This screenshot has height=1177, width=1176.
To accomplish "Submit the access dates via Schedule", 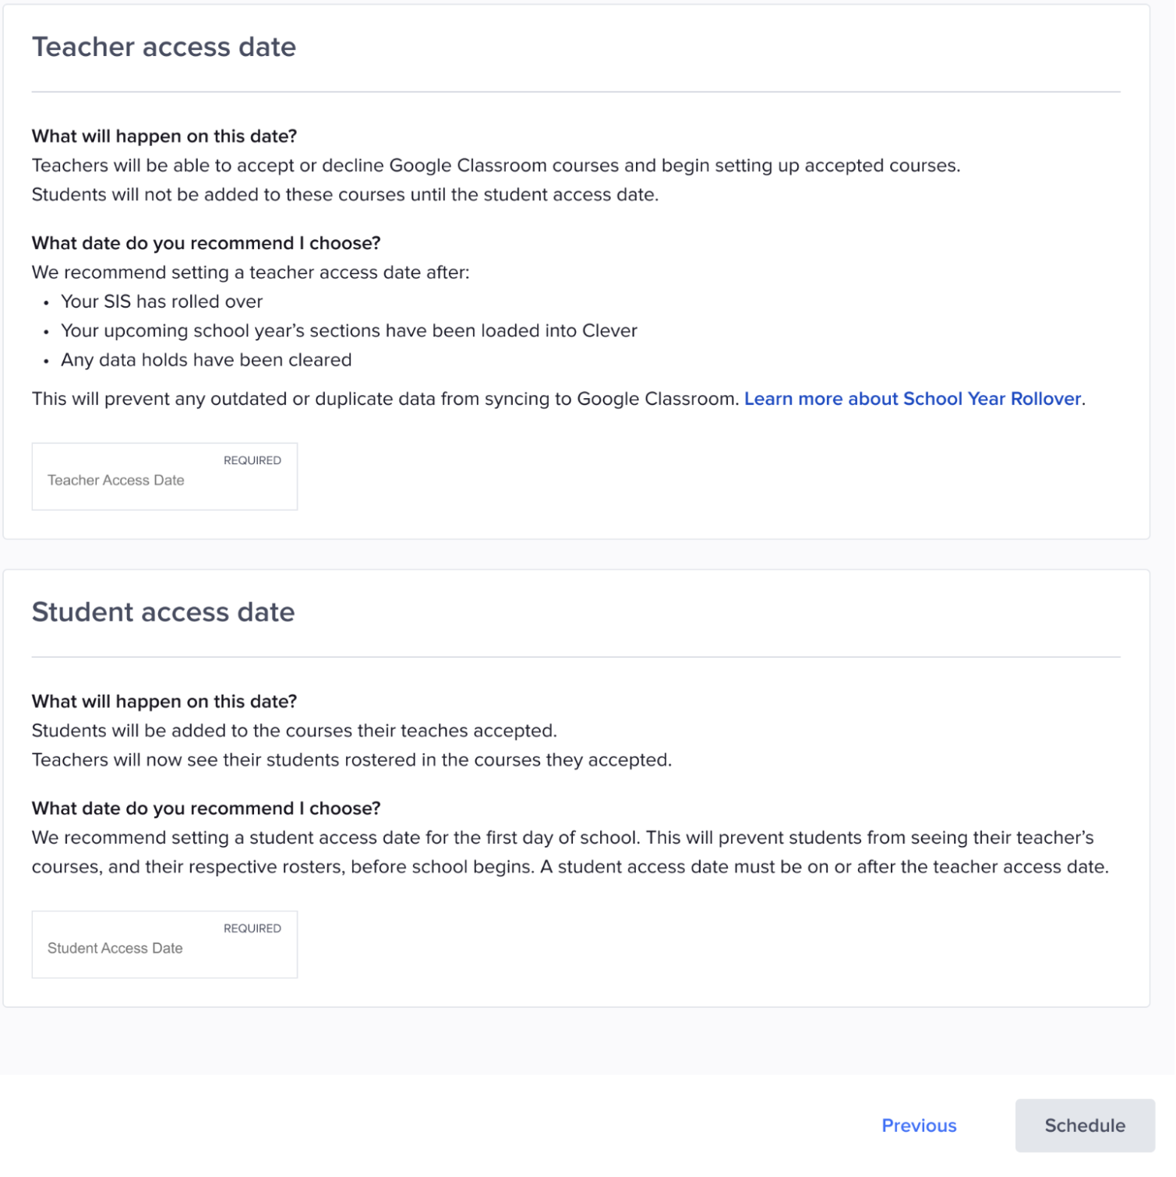I will (1083, 1125).
